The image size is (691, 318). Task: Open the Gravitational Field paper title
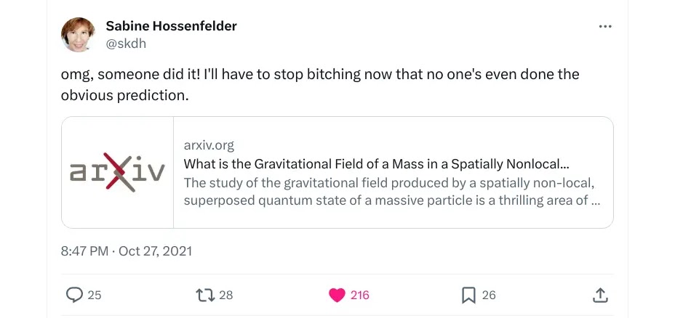pyautogui.click(x=376, y=164)
